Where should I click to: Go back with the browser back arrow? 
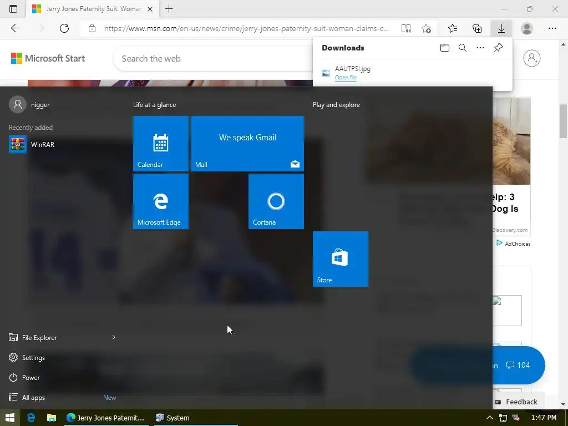(15, 28)
